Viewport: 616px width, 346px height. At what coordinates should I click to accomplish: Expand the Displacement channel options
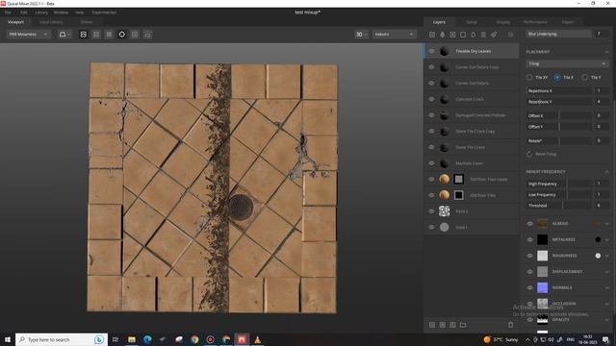point(607,271)
